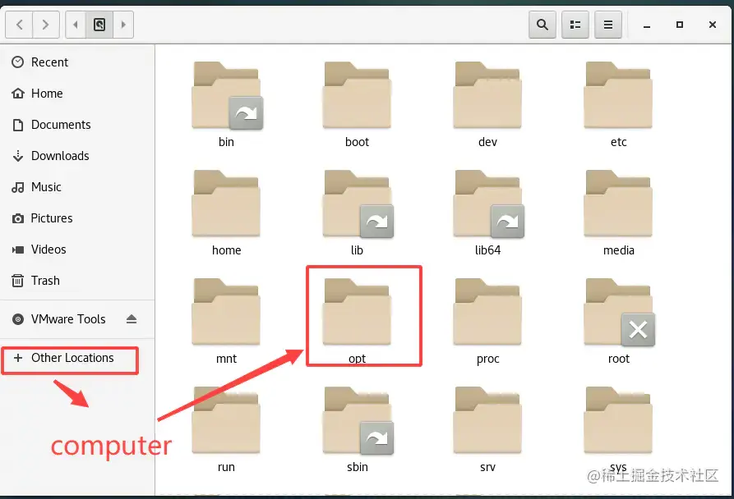Select the bin folder icon
The width and height of the screenshot is (734, 499).
[x=227, y=95]
